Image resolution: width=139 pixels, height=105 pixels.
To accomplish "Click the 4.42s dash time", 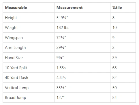I will click(61, 78).
